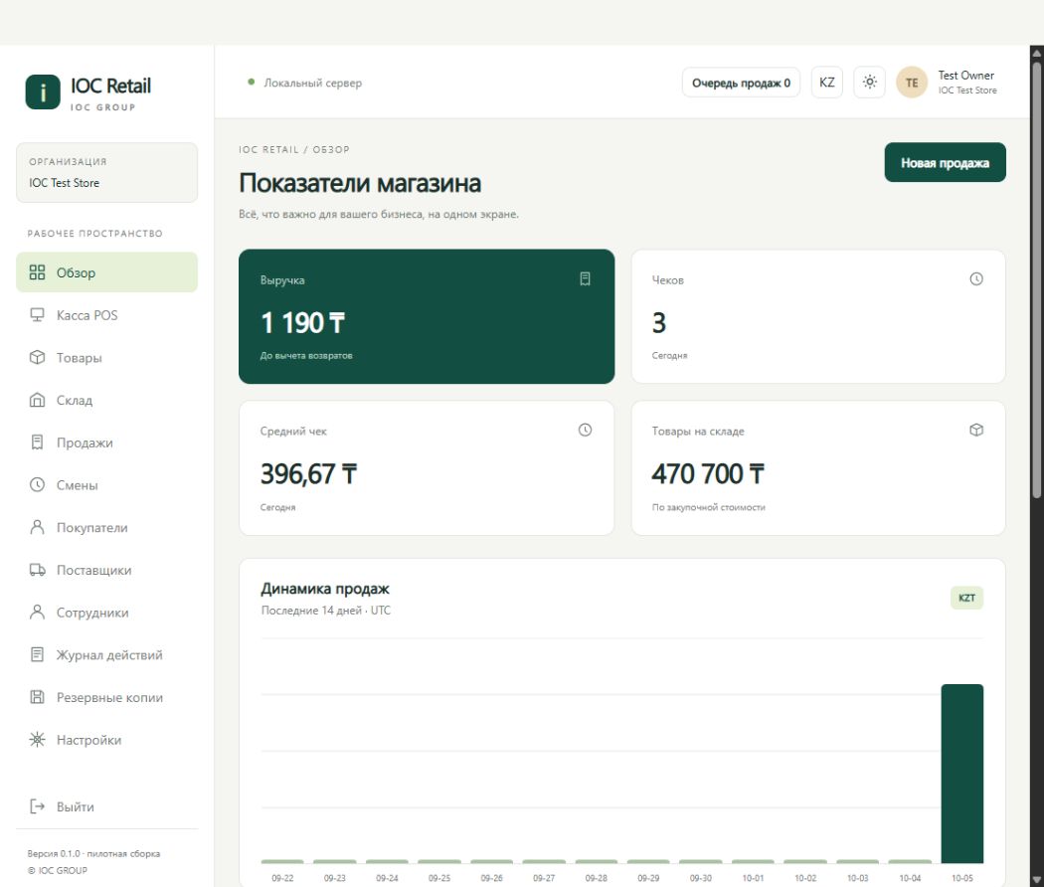This screenshot has height=887, width=1044.
Task: Open the Продажи page
Action: 106,443
